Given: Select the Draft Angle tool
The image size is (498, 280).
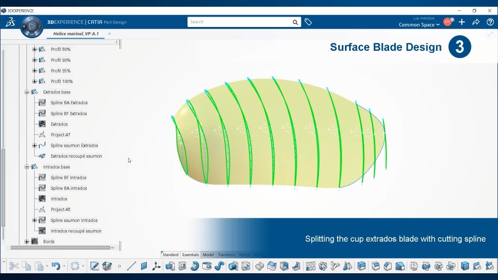Looking at the screenshot, I should point(400,266).
